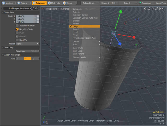Screen dimensions: 167x126
Task: Choose Pivot Center Parent Axis
Action: pyautogui.click(x=85, y=38)
